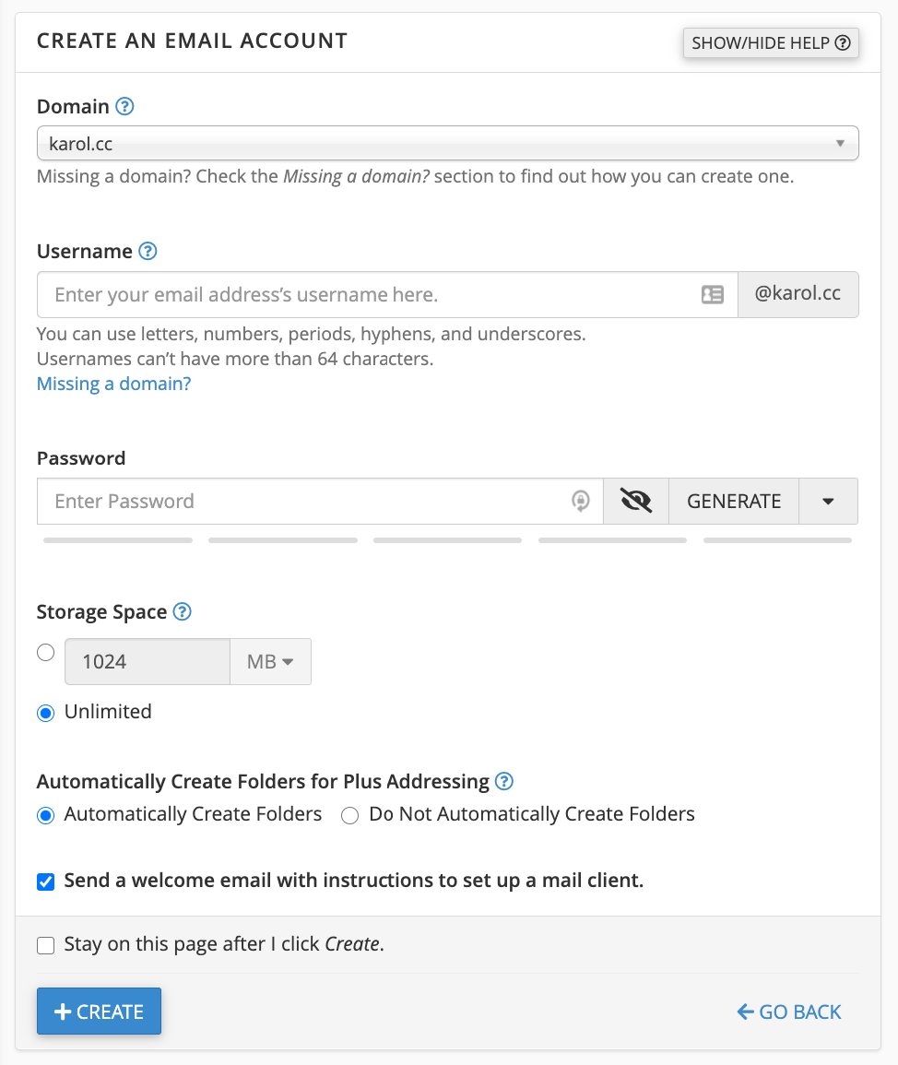Open the MB storage unit dropdown
Screen dimensions: 898x1065
[x=270, y=661]
